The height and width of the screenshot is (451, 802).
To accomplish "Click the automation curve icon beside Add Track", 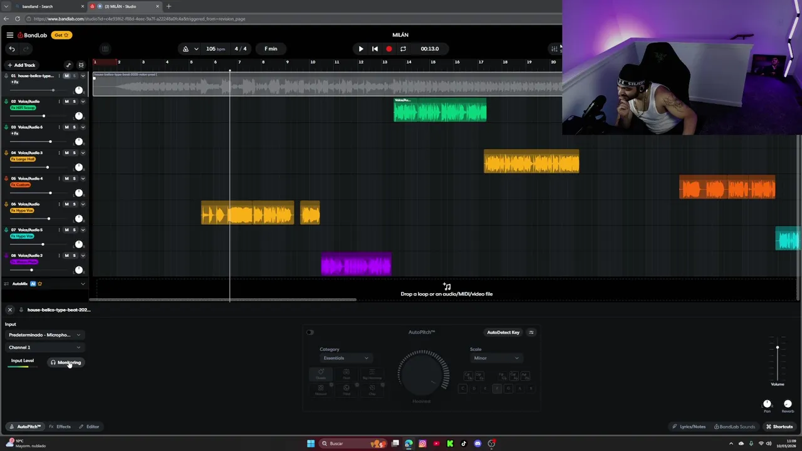I will pos(68,65).
